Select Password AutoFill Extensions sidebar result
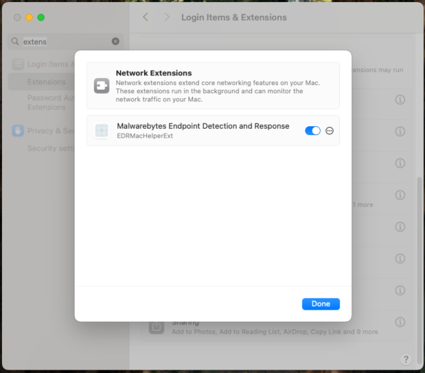This screenshot has width=425, height=373. (x=51, y=102)
